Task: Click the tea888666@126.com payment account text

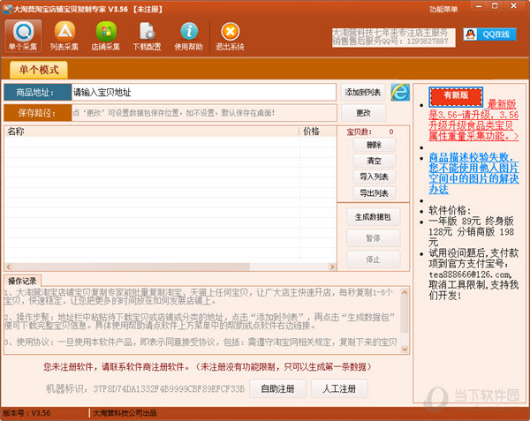Action: [x=470, y=274]
